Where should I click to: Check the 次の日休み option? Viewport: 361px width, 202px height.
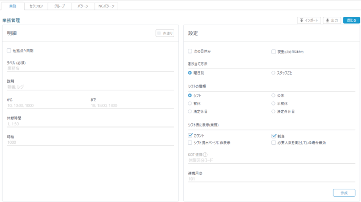(x=190, y=51)
